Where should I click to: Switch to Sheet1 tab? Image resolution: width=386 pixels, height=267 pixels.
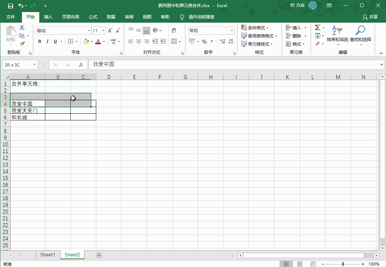point(48,255)
